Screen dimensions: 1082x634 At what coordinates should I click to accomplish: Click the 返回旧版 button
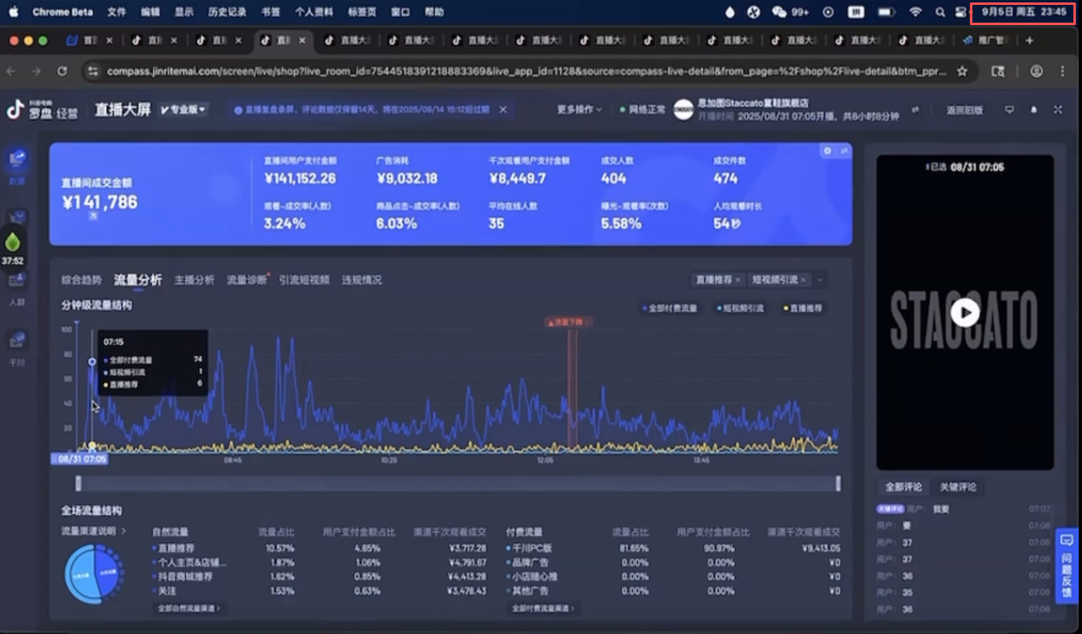pos(964,110)
